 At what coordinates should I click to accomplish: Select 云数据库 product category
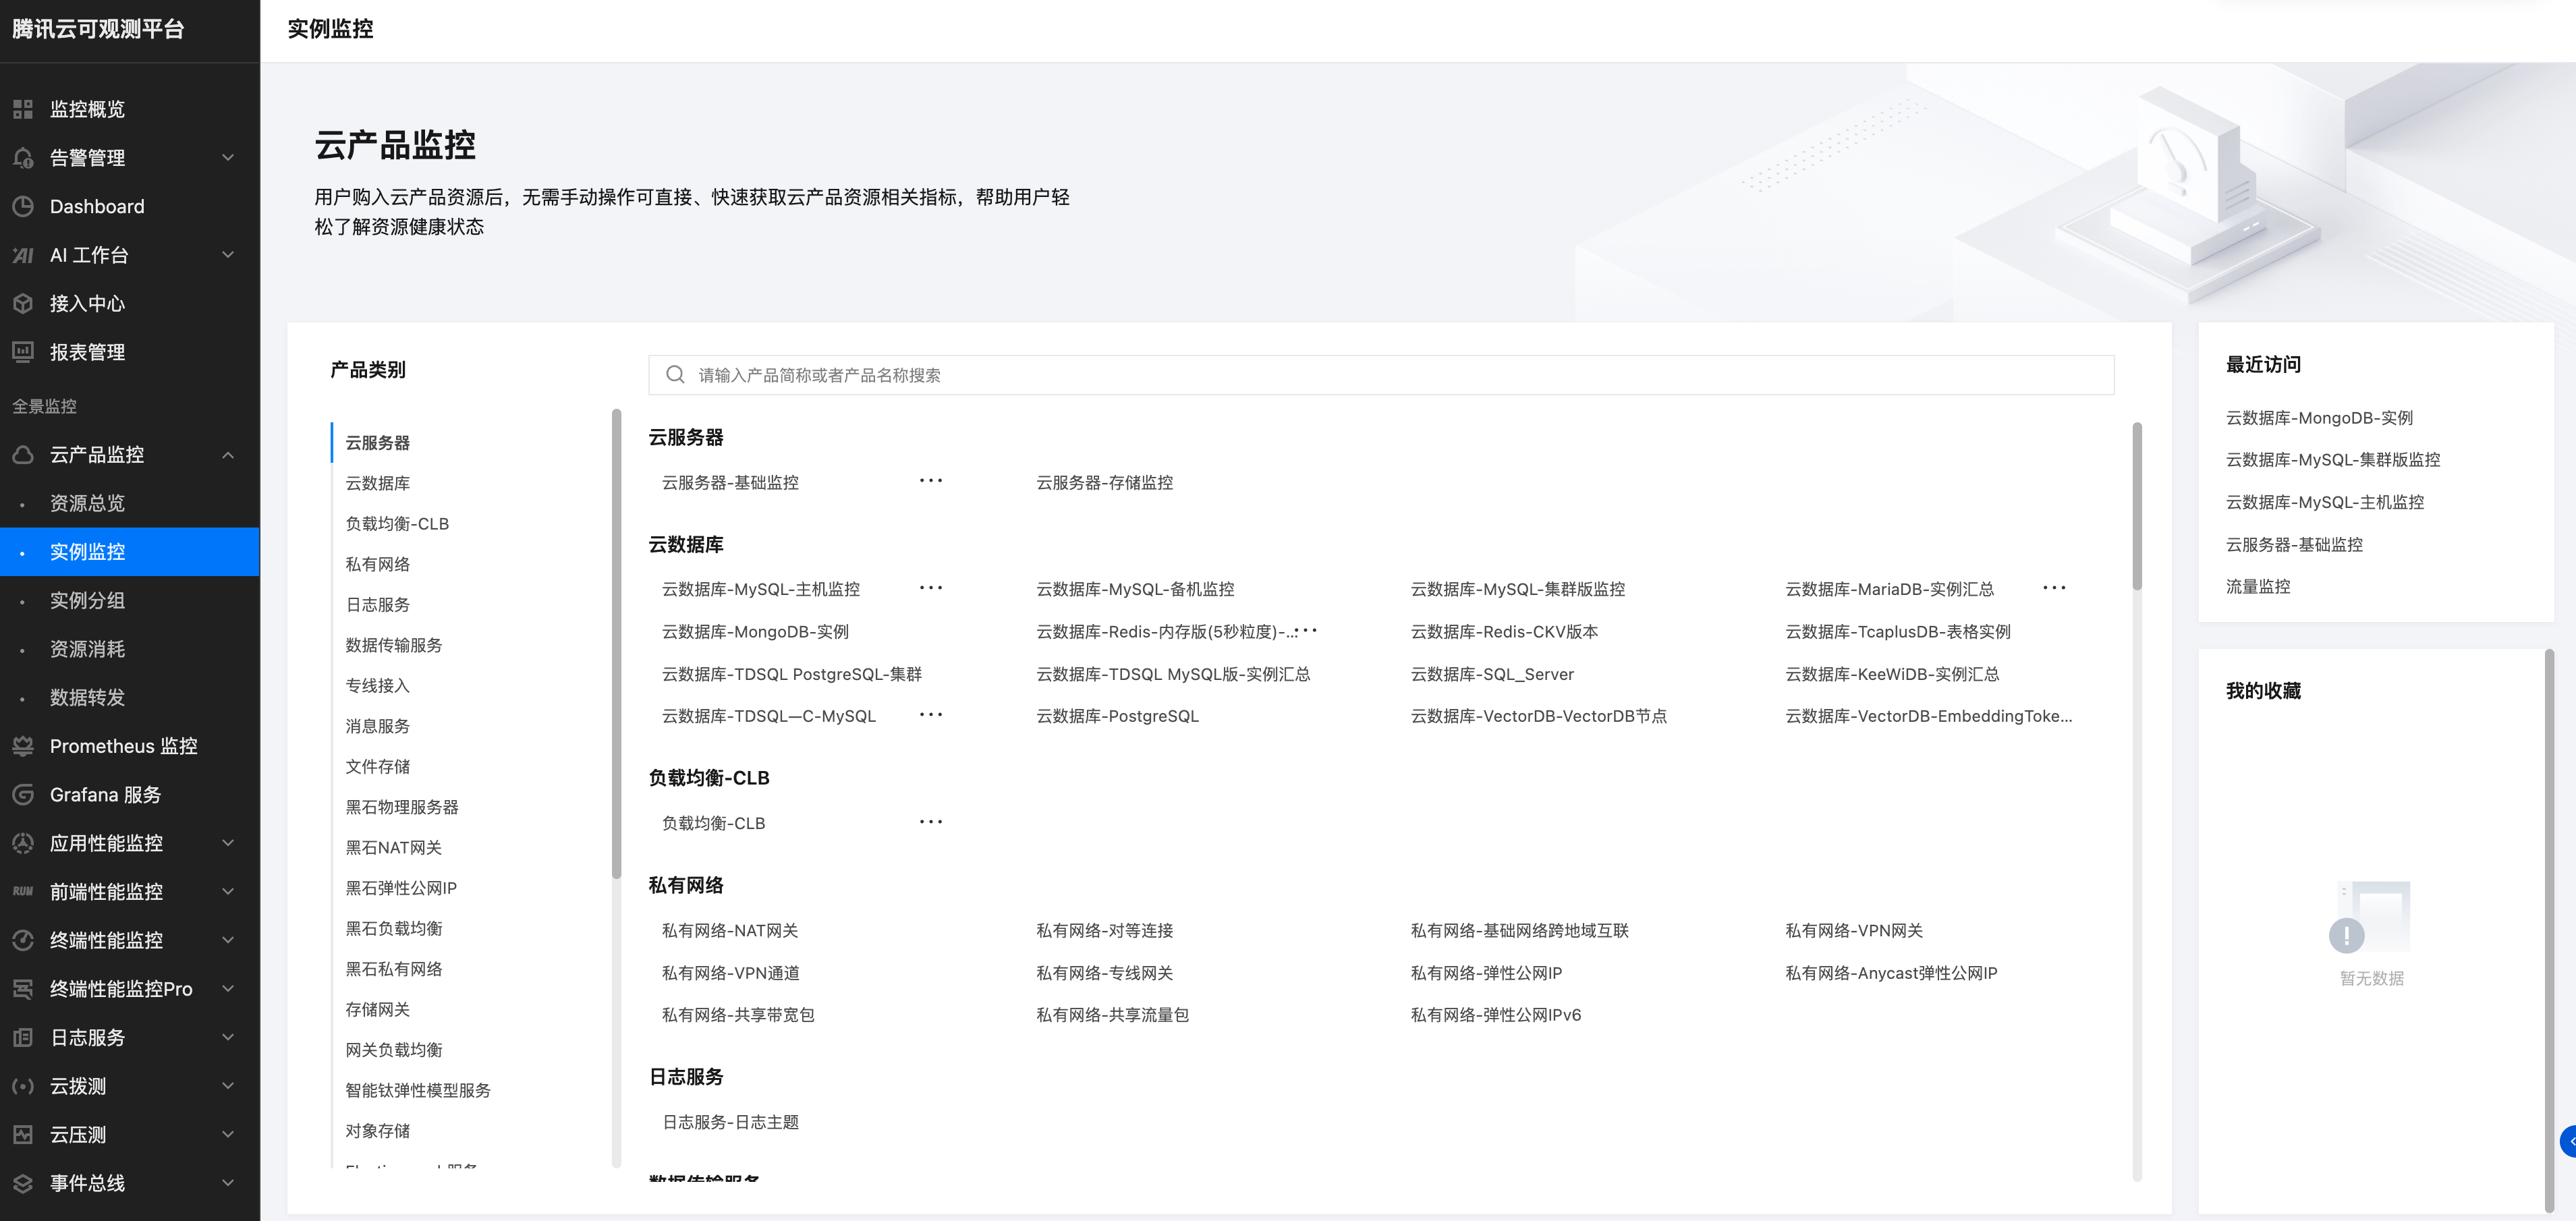377,483
